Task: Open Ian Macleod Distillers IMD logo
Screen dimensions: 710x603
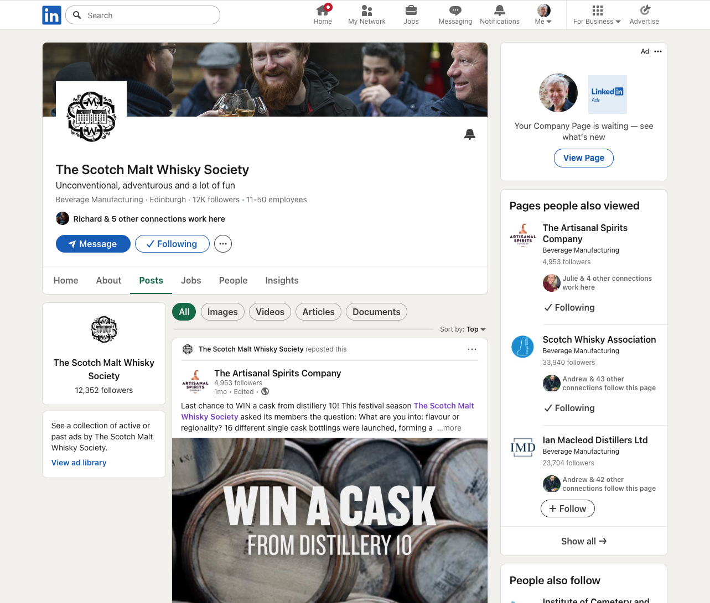Action: pos(523,448)
